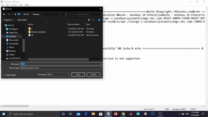Open Music in navigation pane
The height and width of the screenshot is (117, 208).
10,47
